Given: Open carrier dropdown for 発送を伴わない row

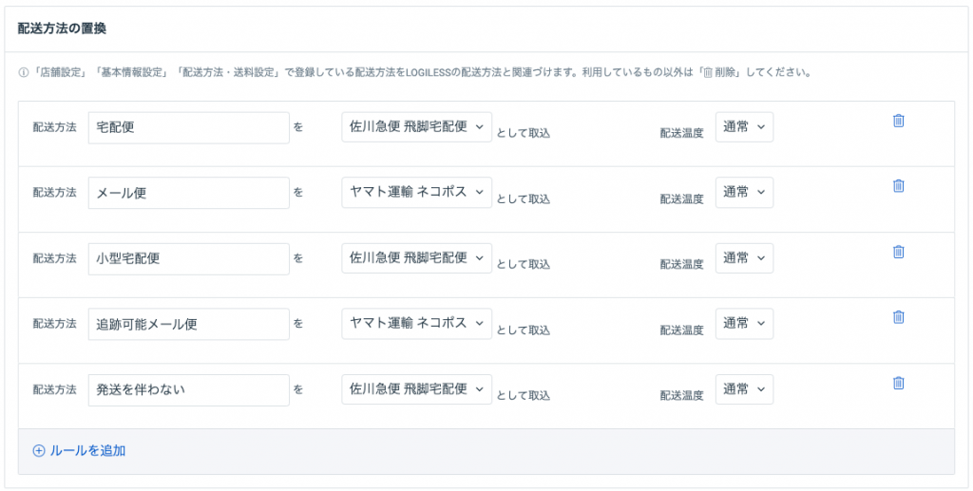Looking at the screenshot, I should (x=416, y=389).
